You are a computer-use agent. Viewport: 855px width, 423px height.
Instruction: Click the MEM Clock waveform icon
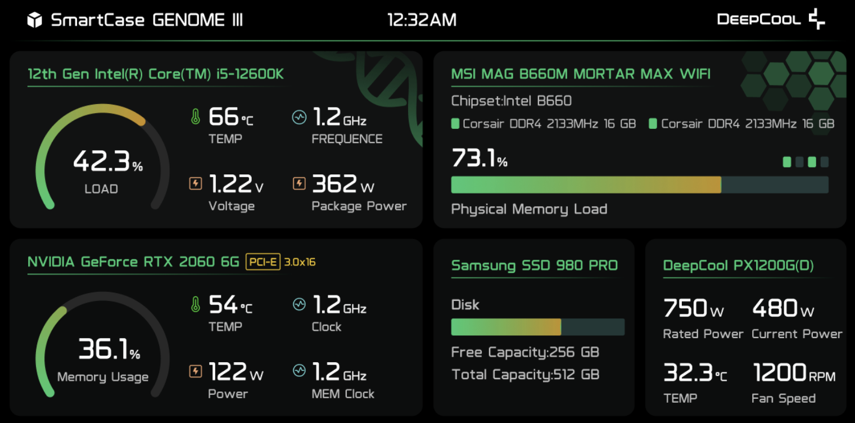pos(299,371)
